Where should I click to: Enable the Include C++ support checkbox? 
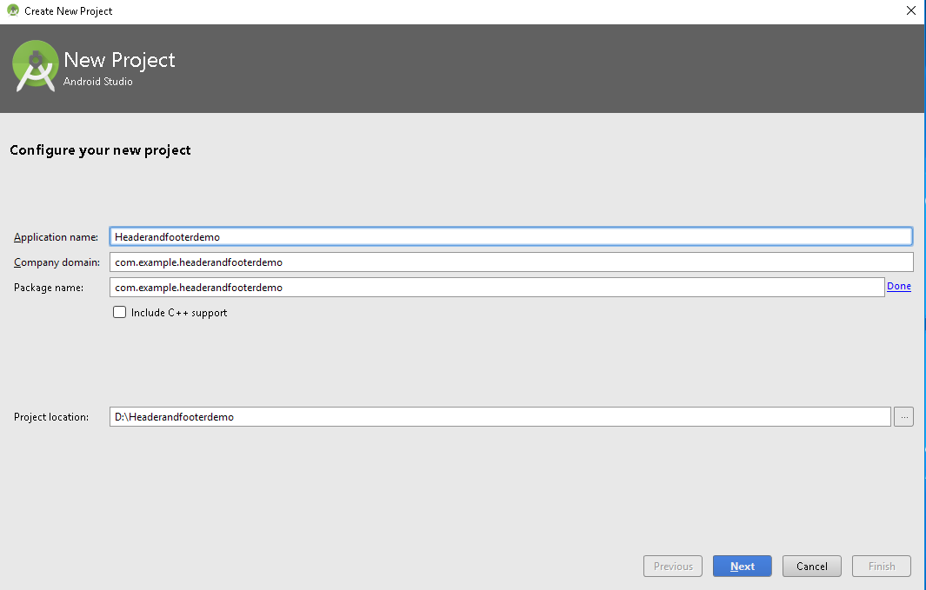pos(120,313)
